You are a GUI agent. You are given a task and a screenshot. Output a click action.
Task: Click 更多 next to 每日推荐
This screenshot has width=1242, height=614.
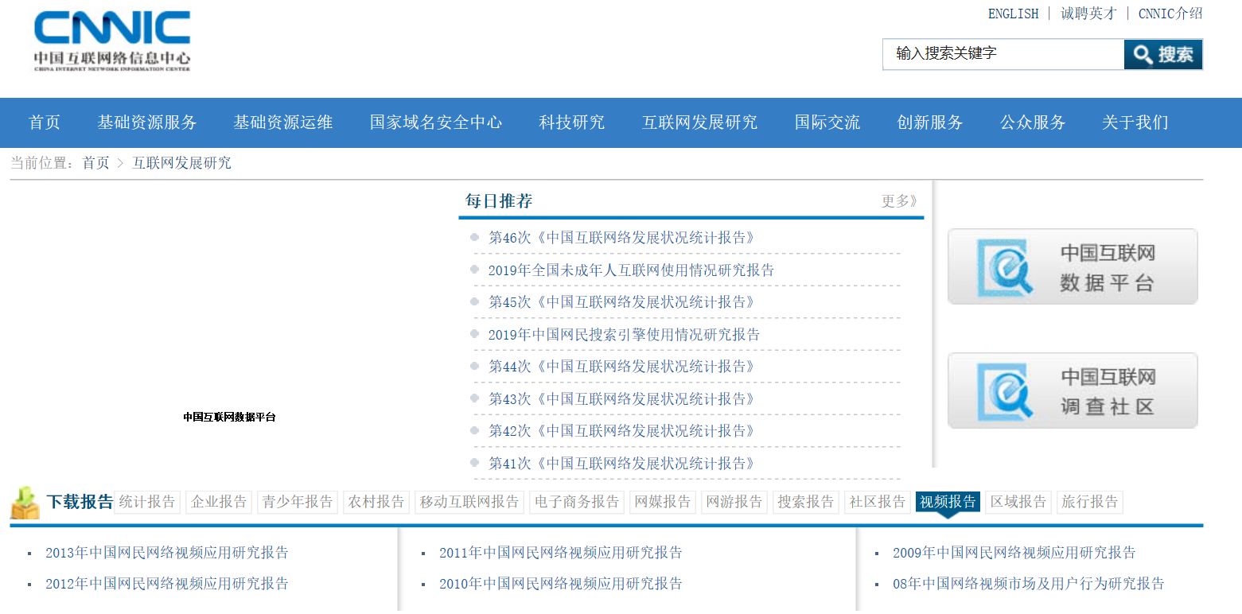[x=900, y=201]
